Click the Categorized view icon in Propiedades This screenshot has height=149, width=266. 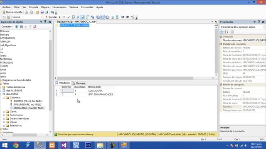pos(222,32)
